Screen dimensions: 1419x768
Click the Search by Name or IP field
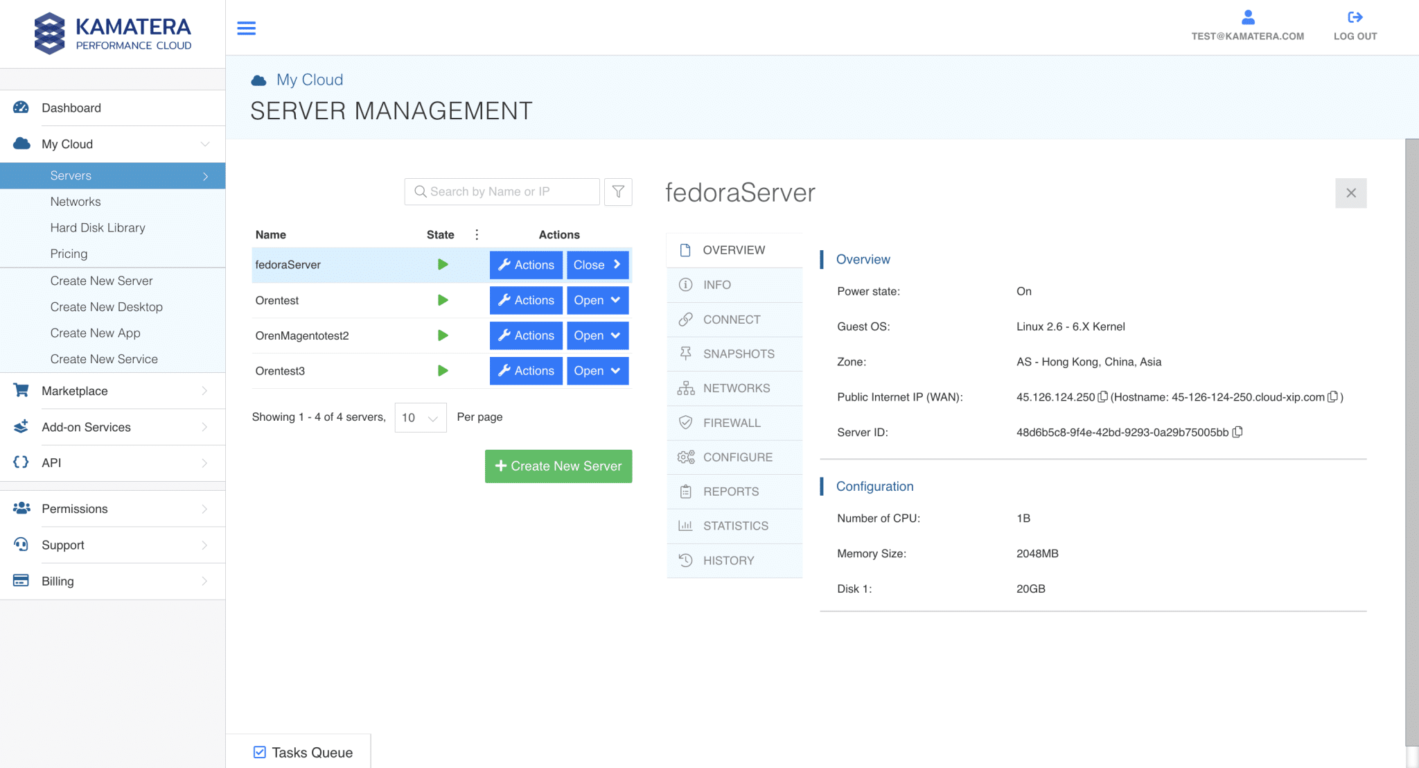pyautogui.click(x=502, y=192)
